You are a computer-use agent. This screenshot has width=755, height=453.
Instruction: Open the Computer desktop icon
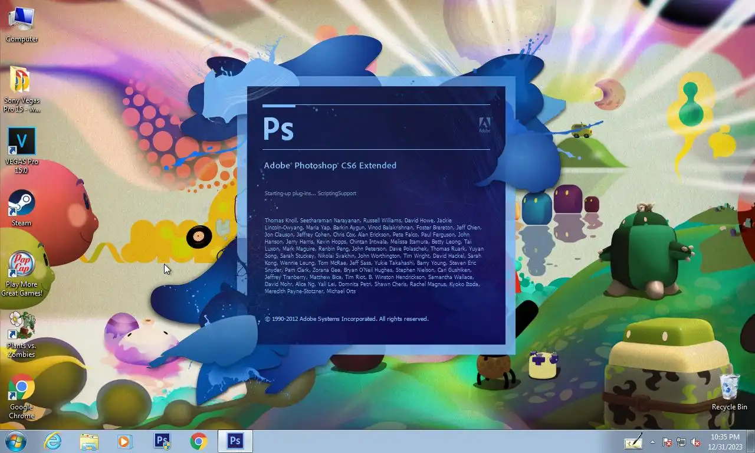pos(22,24)
